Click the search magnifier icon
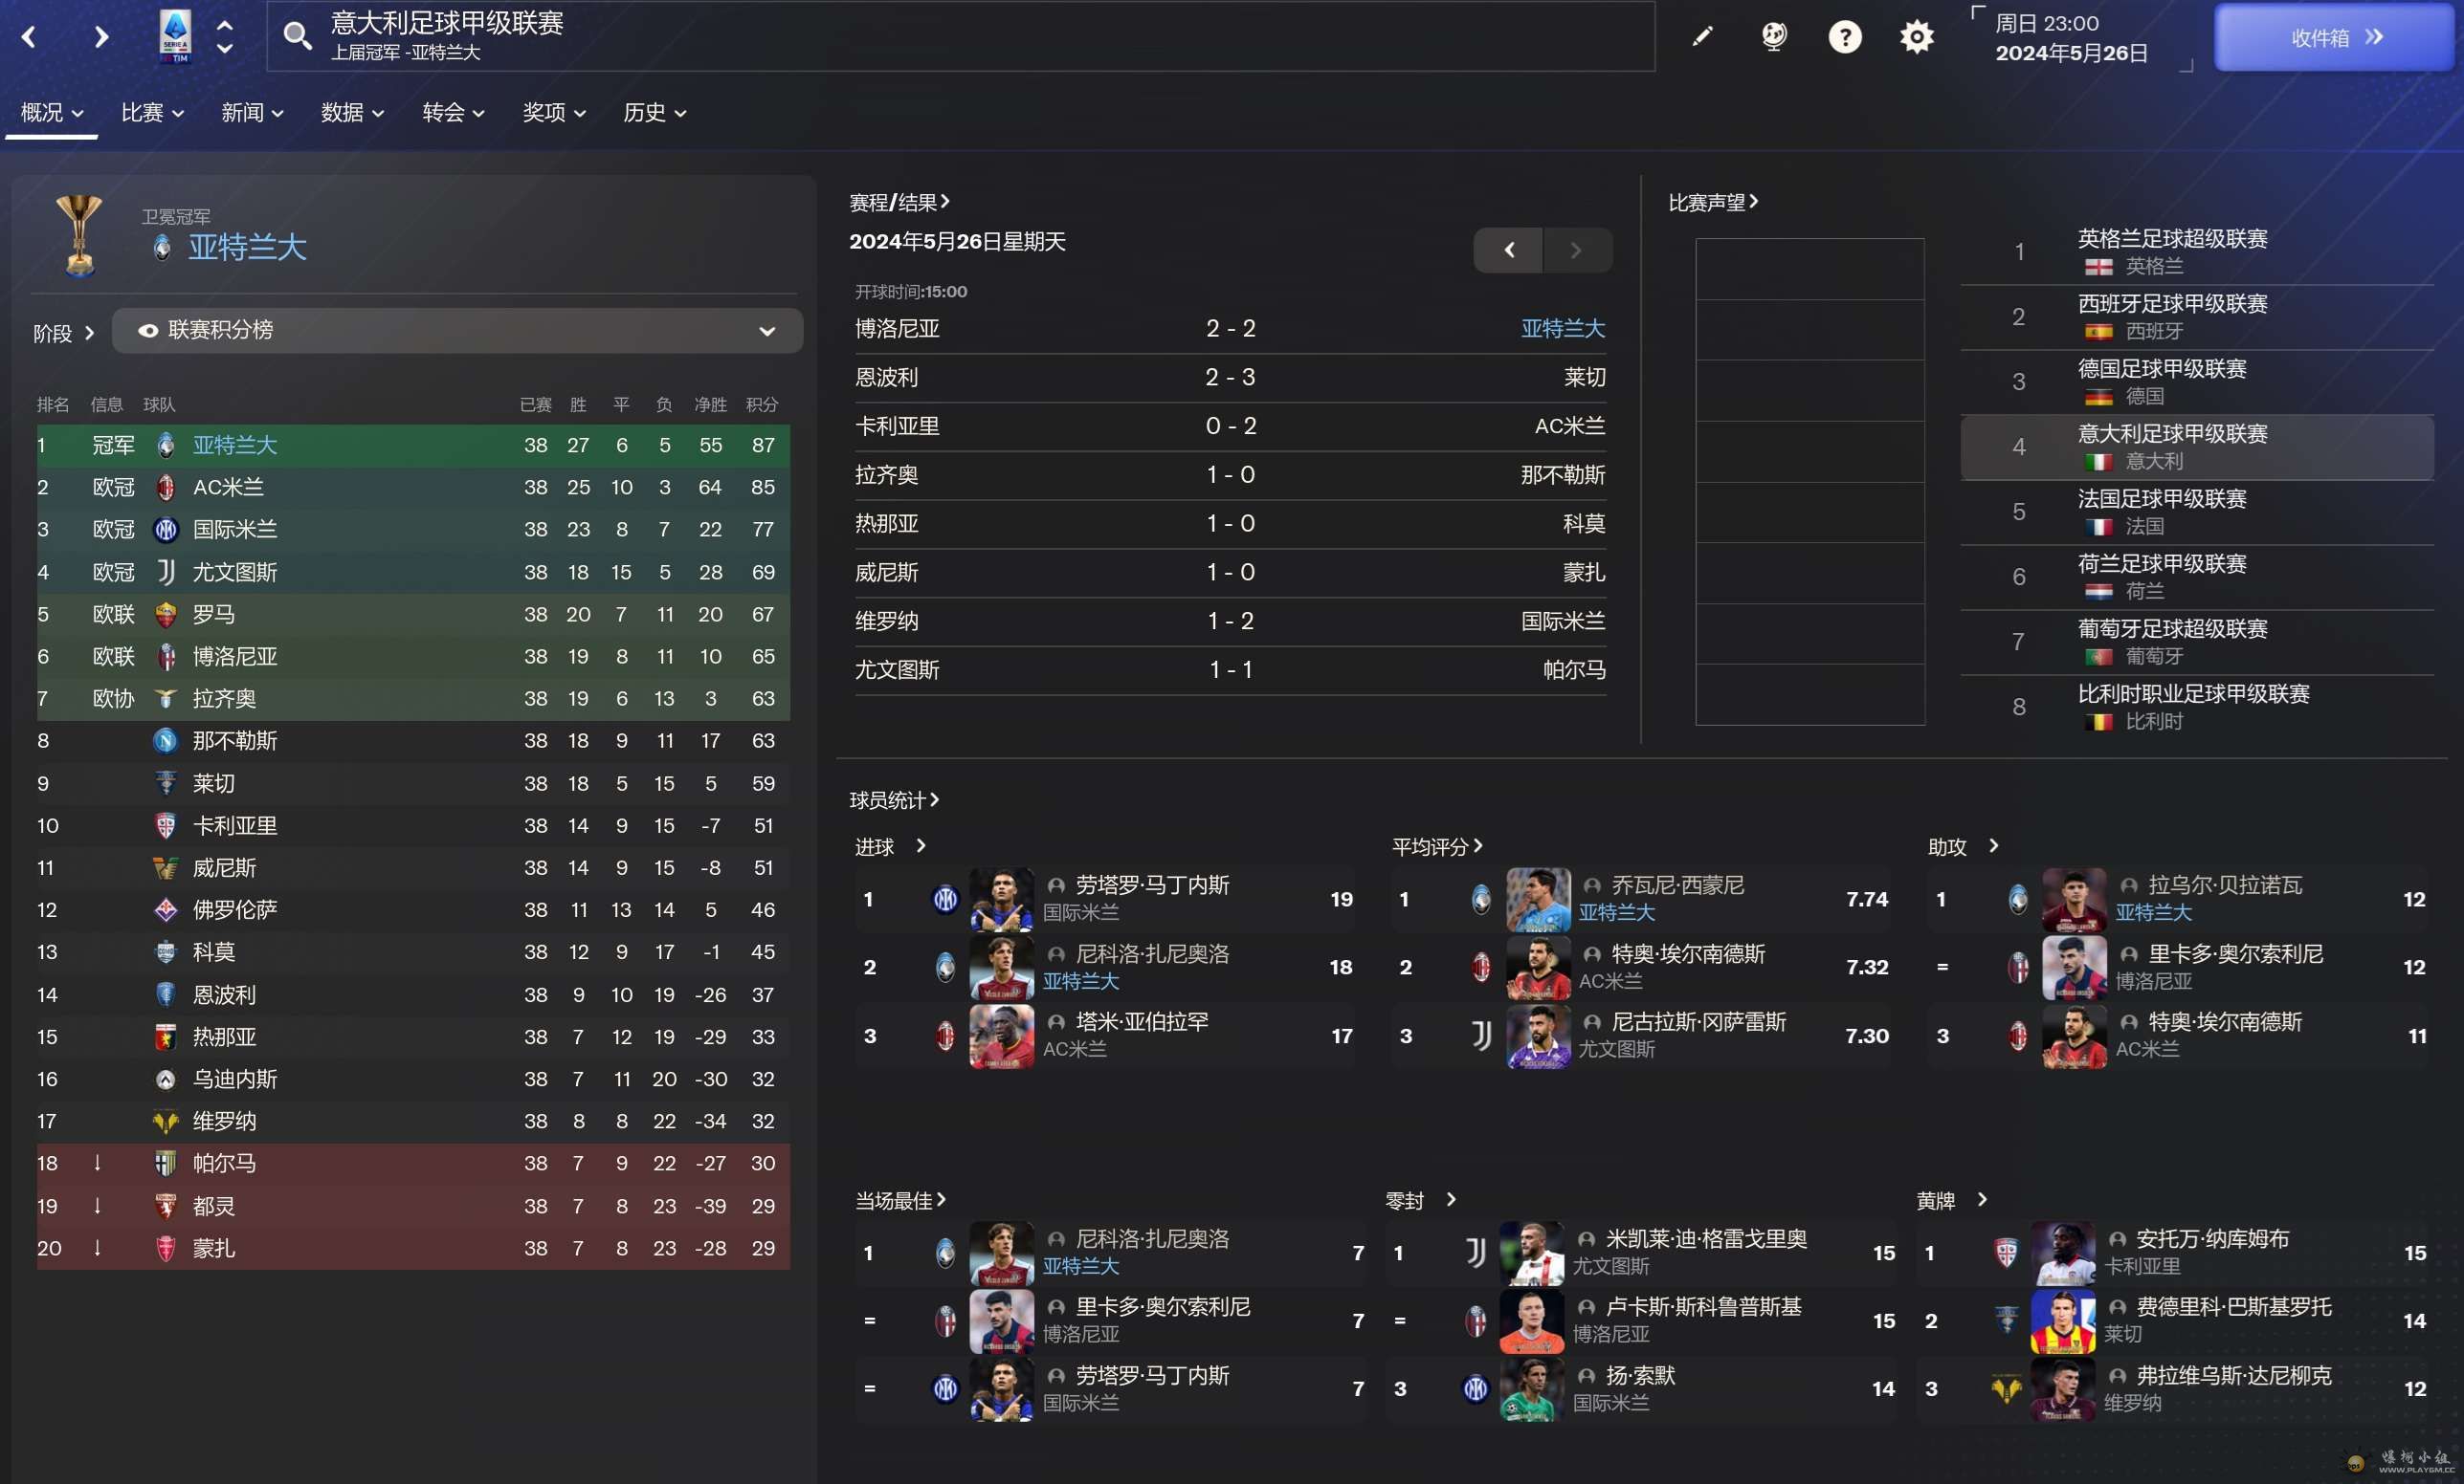This screenshot has width=2464, height=1484. pyautogui.click(x=297, y=36)
